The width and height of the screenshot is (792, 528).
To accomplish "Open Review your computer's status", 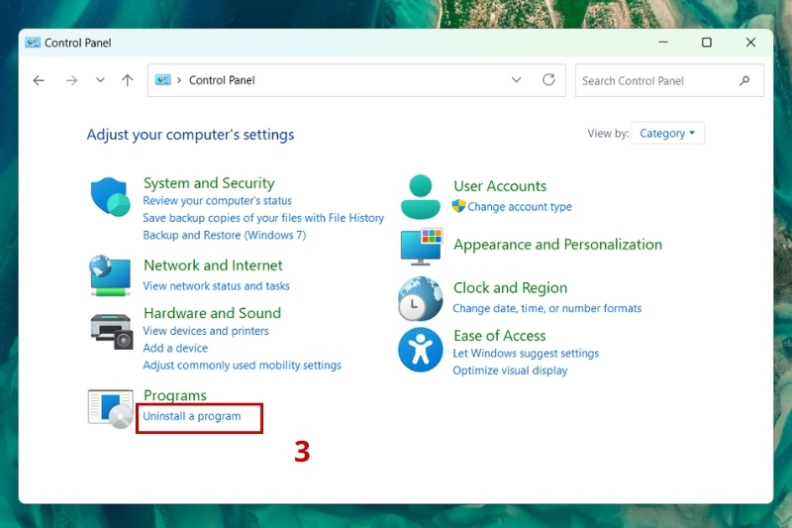I will tap(217, 200).
